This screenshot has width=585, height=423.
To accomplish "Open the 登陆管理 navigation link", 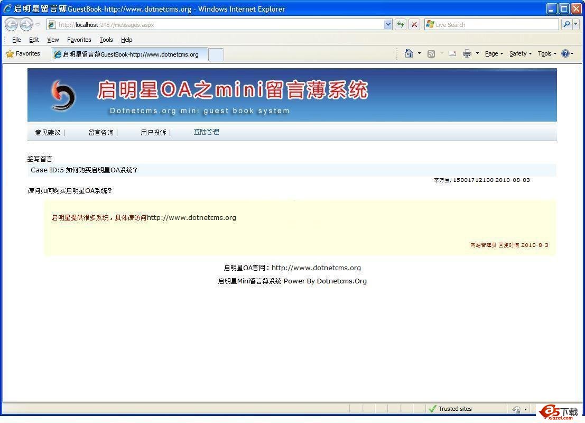I will [x=206, y=132].
